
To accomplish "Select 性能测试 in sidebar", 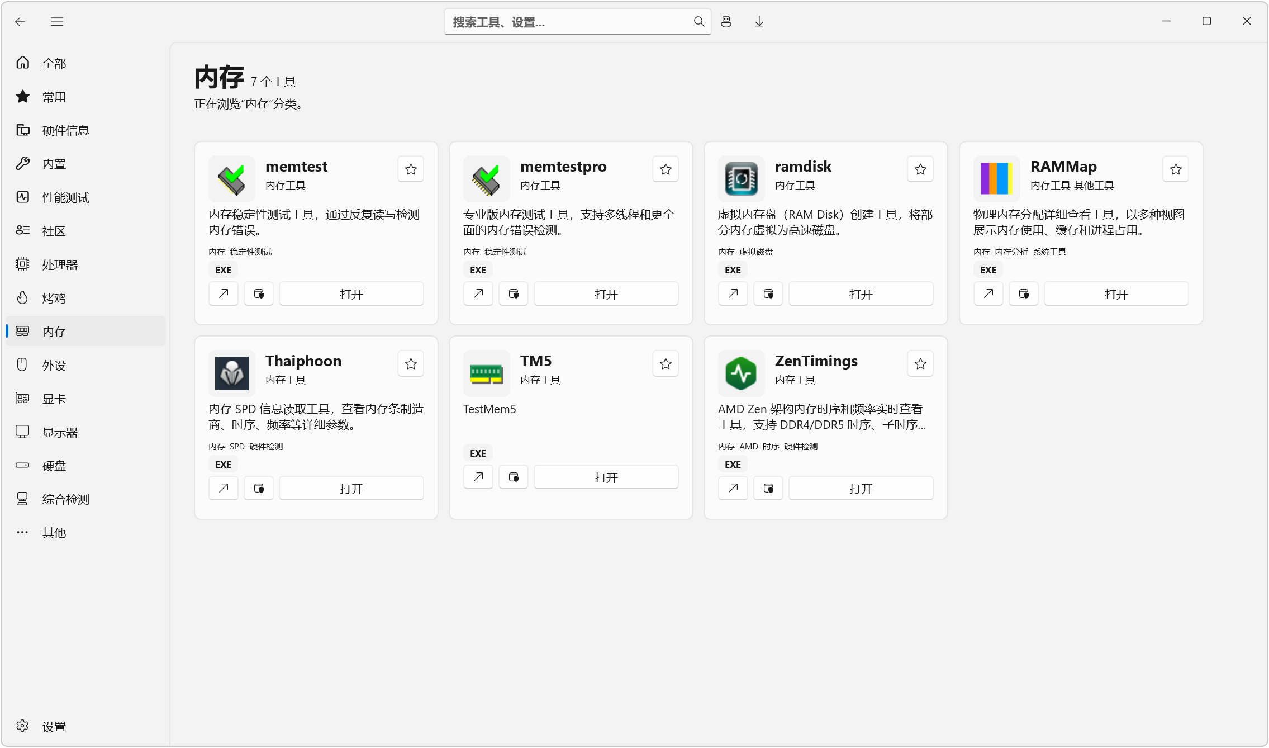I will pyautogui.click(x=85, y=197).
